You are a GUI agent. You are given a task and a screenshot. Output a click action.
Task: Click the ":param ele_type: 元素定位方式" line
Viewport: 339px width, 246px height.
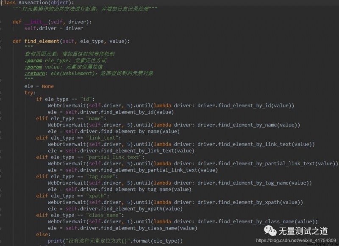(66, 60)
